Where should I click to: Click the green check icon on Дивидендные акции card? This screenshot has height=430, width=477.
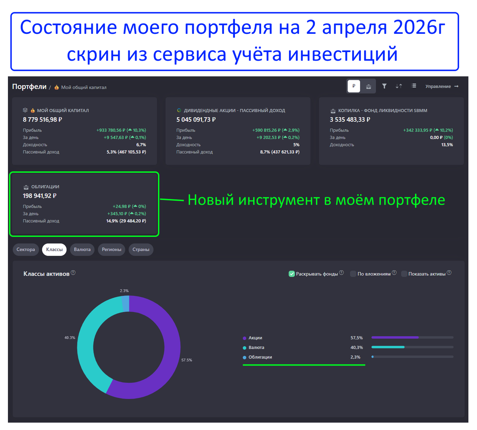(179, 110)
